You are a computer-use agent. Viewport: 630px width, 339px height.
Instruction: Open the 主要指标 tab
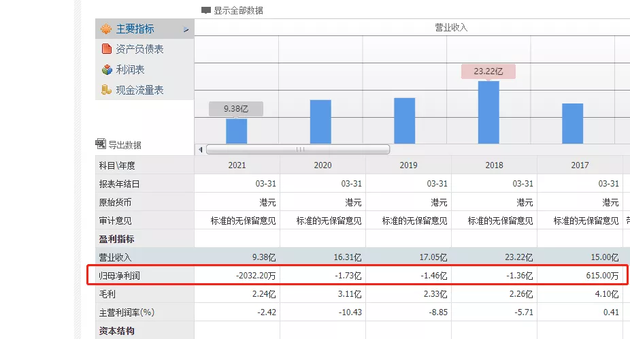point(145,29)
